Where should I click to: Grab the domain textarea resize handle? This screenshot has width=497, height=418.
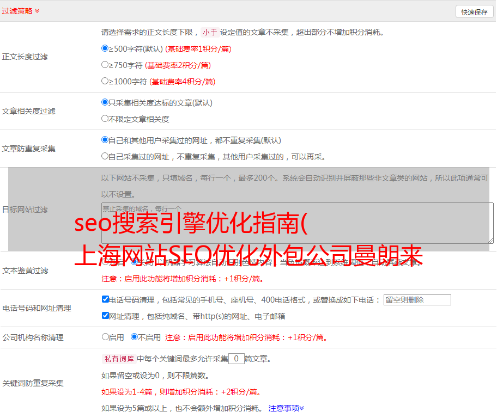(x=490, y=241)
